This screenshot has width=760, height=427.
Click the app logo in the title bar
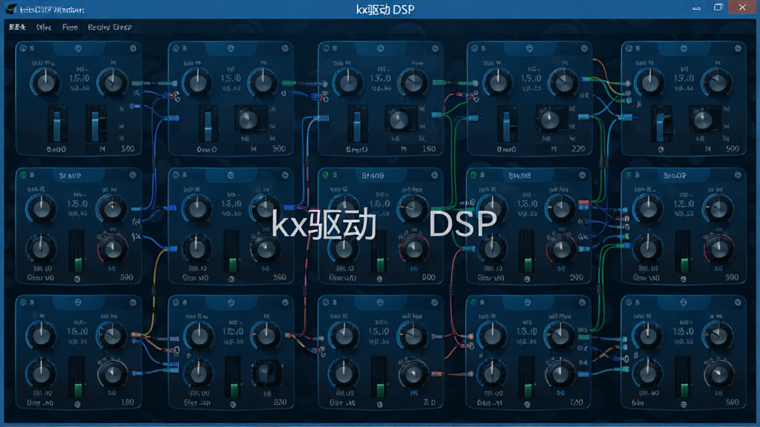[10, 9]
